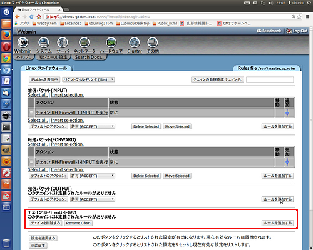This screenshot has width=313, height=250.
Task: Click Move Selected under FORWARD chain
Action: [x=177, y=176]
